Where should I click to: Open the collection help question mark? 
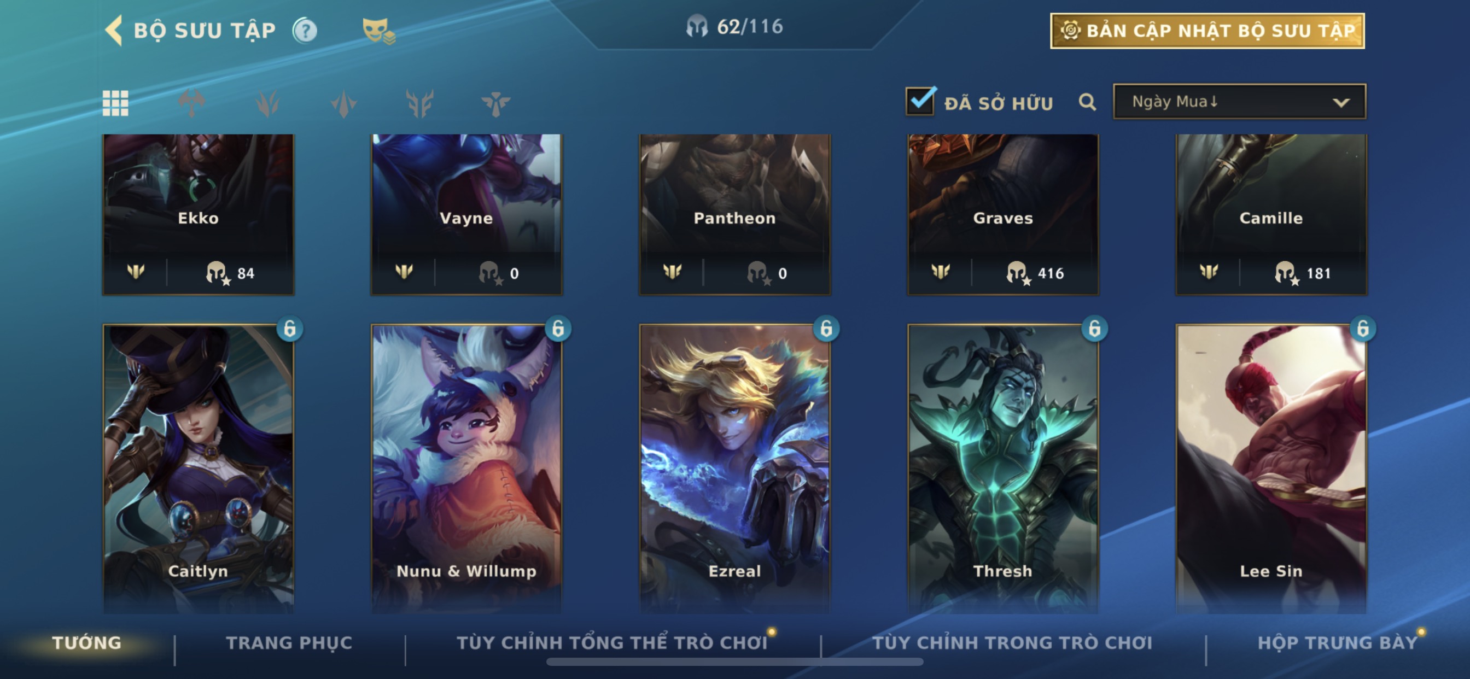[x=305, y=30]
